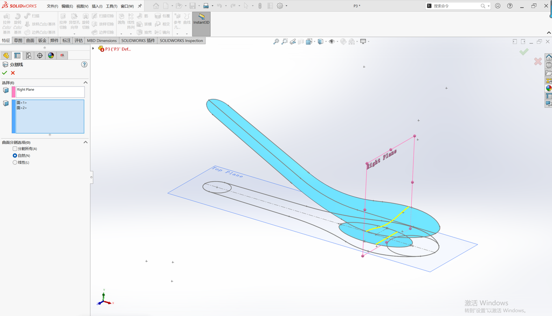This screenshot has height=316, width=552.
Task: Cancel with large red X in viewport corner
Action: tap(538, 61)
